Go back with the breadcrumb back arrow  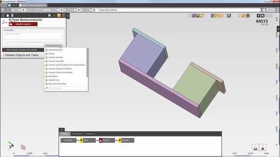[3, 10]
